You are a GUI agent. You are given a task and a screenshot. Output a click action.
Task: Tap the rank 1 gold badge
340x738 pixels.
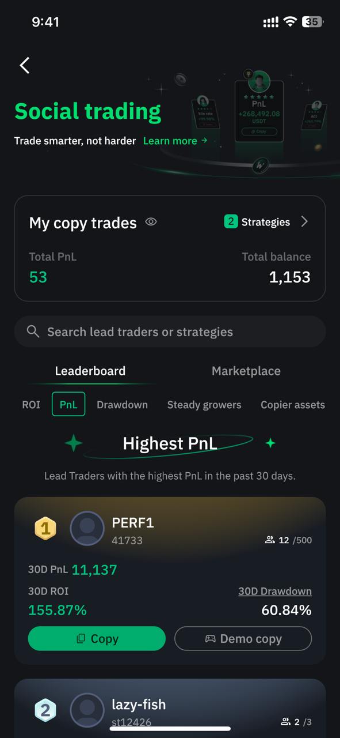click(45, 528)
